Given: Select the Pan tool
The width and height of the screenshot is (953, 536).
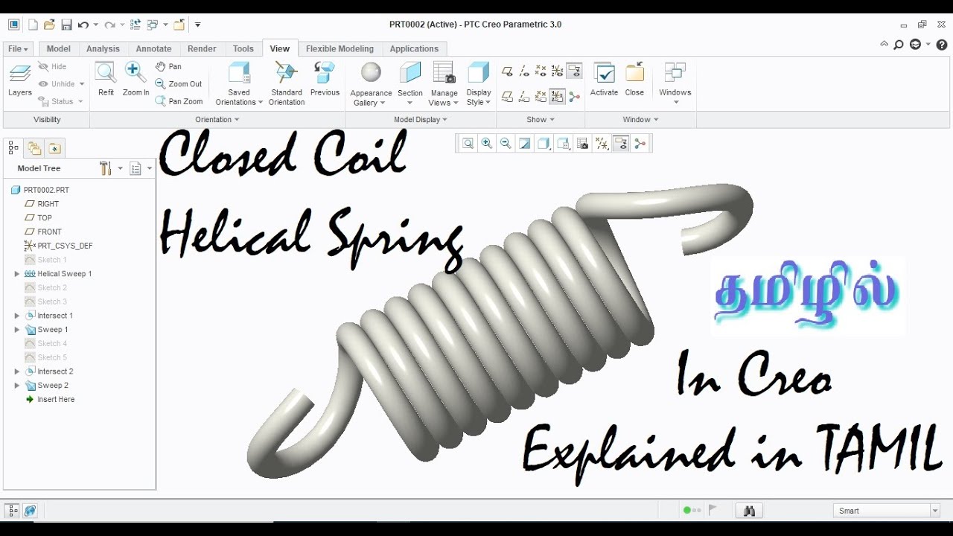Looking at the screenshot, I should (168, 66).
